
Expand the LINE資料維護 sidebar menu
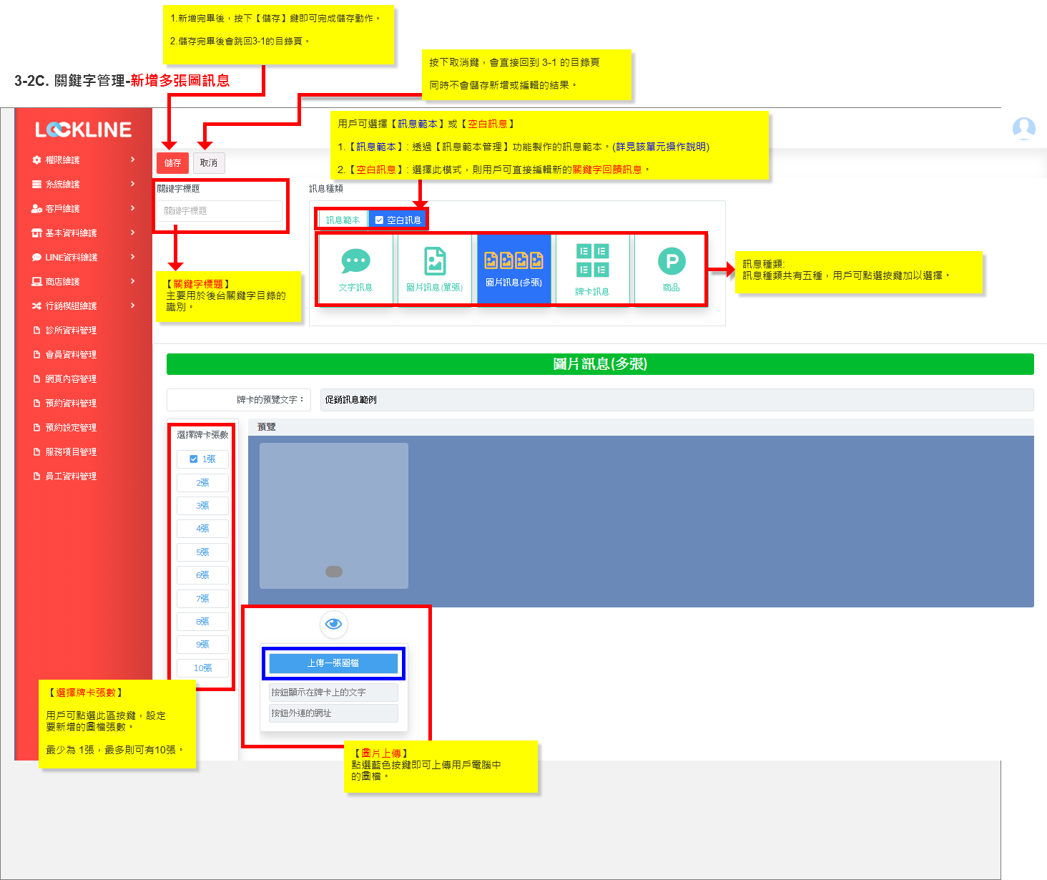(84, 258)
